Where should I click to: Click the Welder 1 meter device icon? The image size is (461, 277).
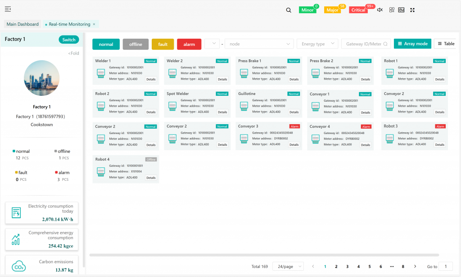101,73
